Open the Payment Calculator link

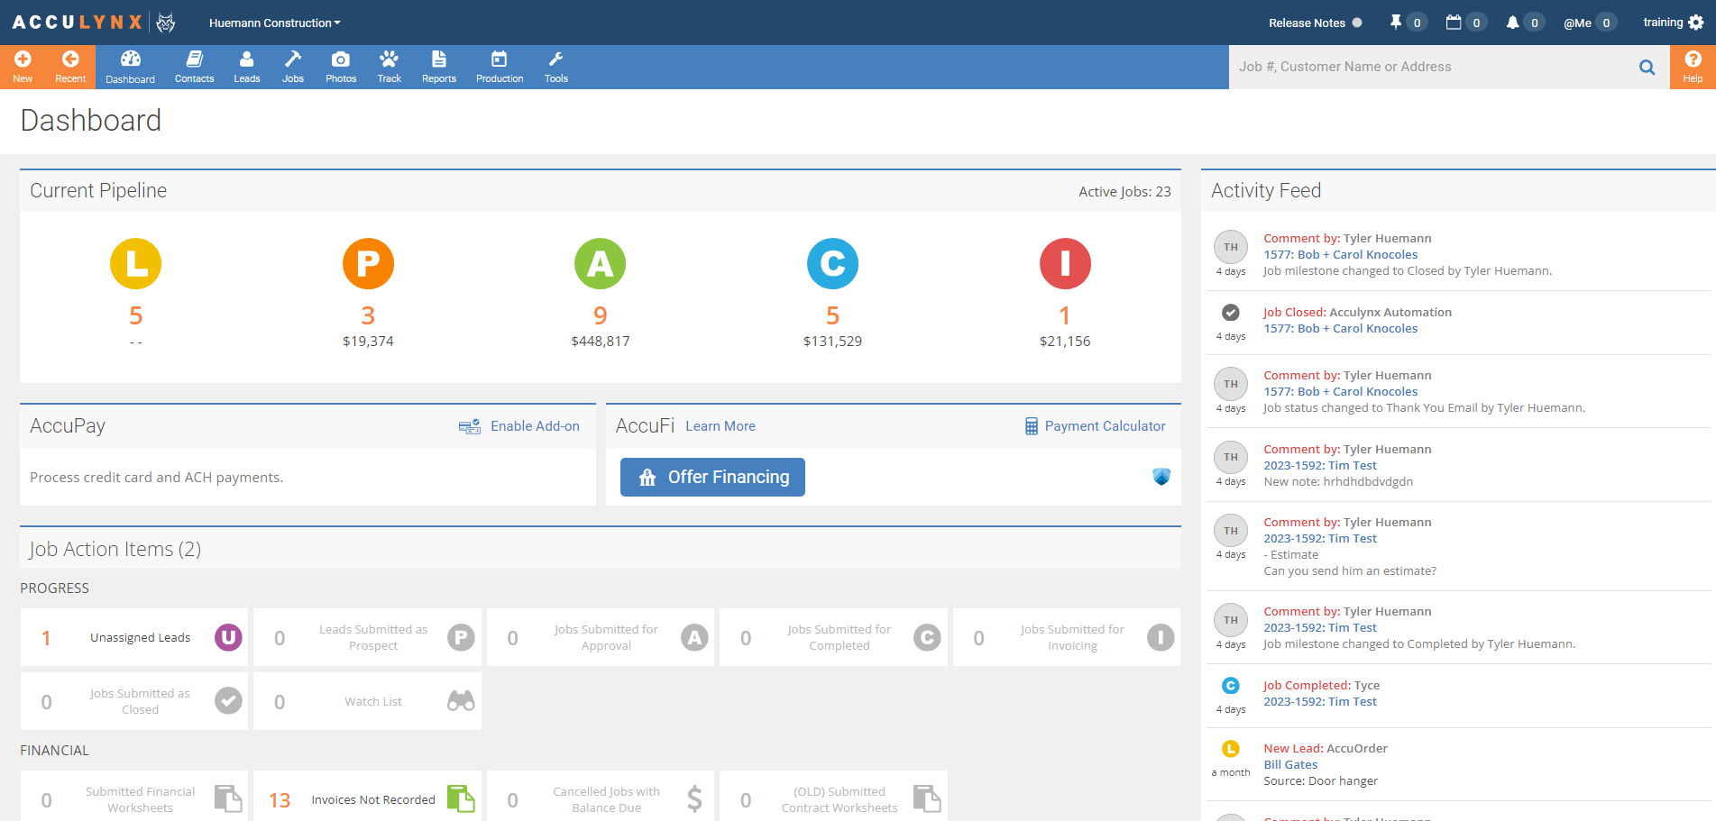(x=1095, y=426)
